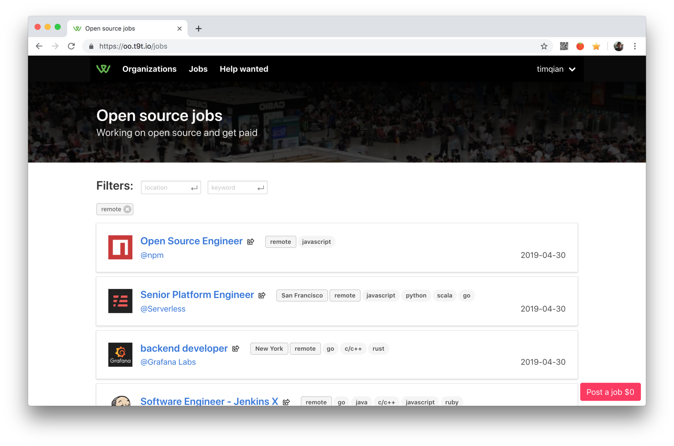The width and height of the screenshot is (674, 446).
Task: Click python tag on Serverless job
Action: 416,295
